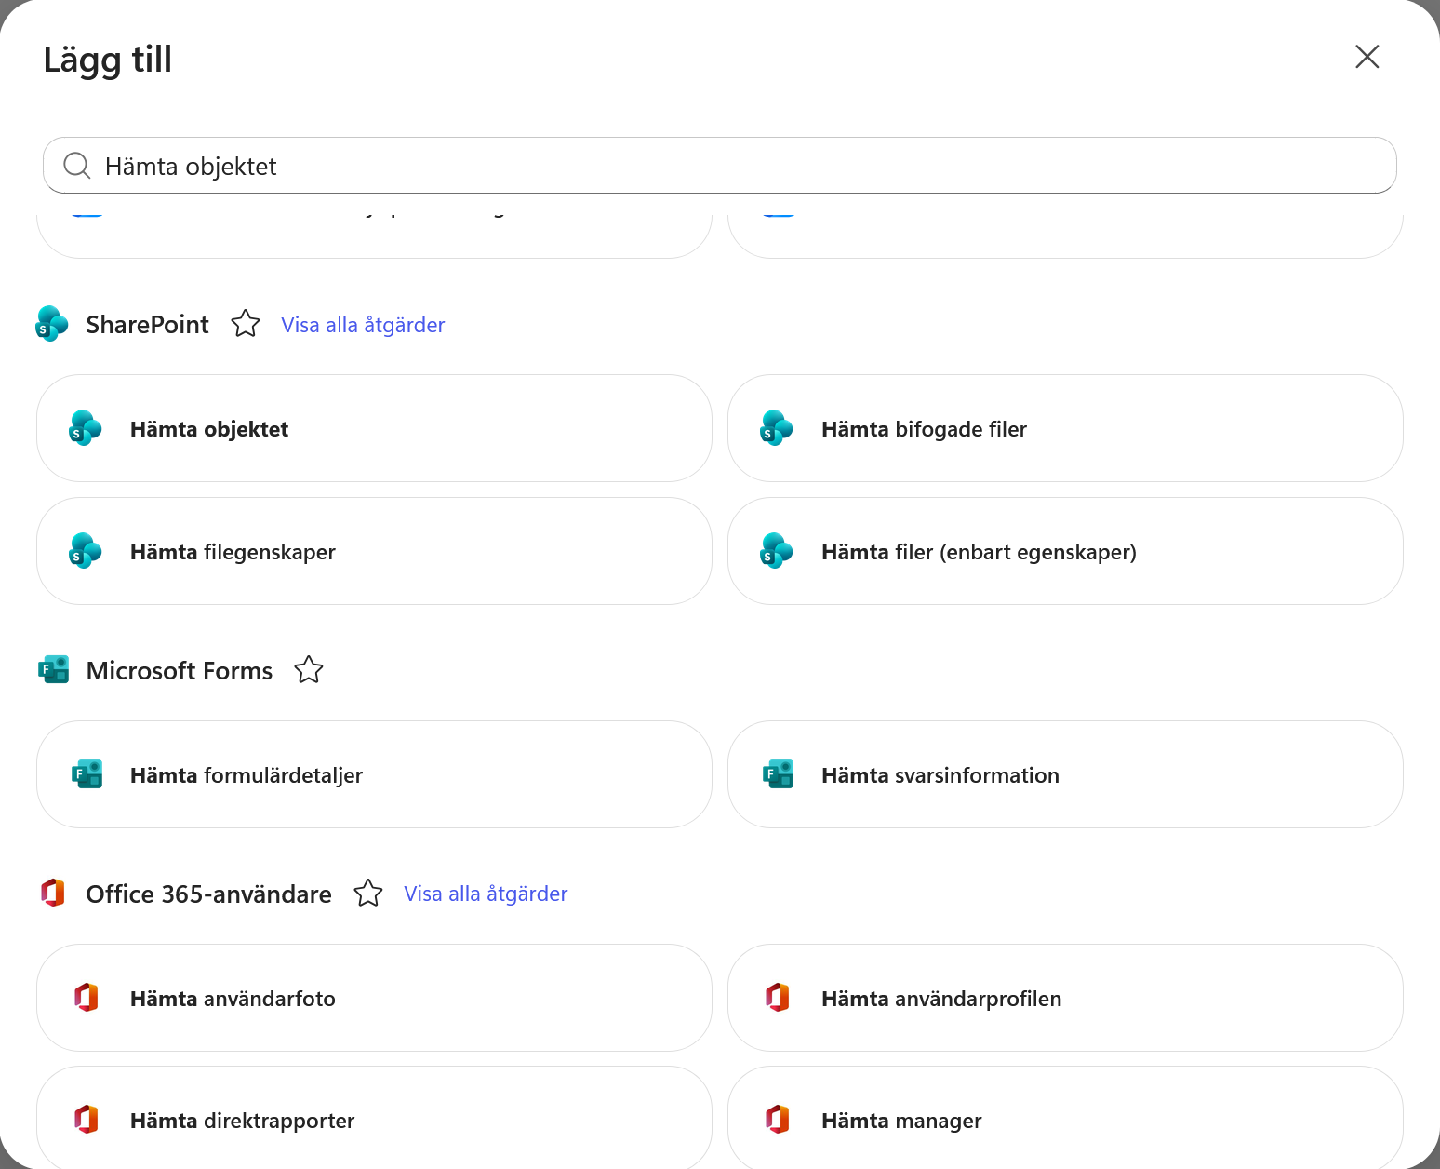Image resolution: width=1440 pixels, height=1169 pixels.
Task: Pick 'Hämta filer (enbart egenskaper)' action
Action: tap(1065, 551)
